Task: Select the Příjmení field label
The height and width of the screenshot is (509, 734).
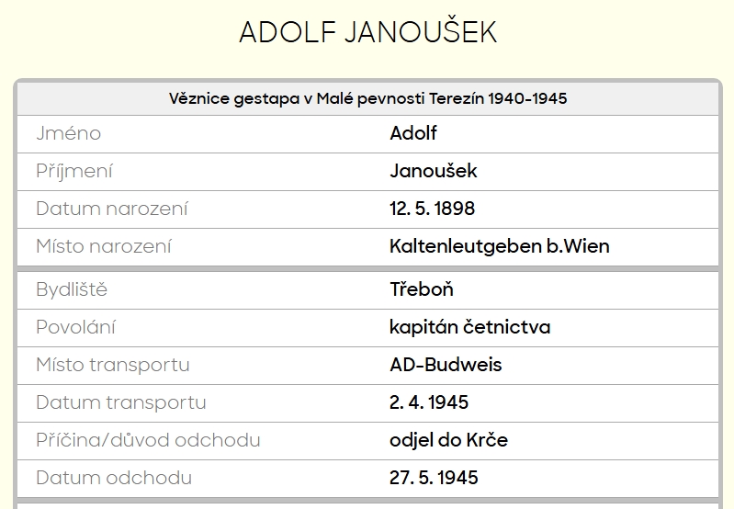Action: click(x=74, y=171)
